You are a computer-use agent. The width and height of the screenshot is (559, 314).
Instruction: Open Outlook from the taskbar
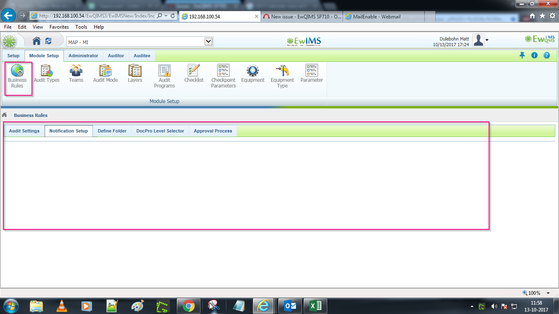coord(290,306)
